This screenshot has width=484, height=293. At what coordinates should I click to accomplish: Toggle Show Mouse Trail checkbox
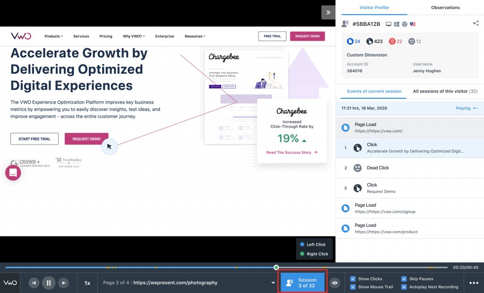point(353,287)
